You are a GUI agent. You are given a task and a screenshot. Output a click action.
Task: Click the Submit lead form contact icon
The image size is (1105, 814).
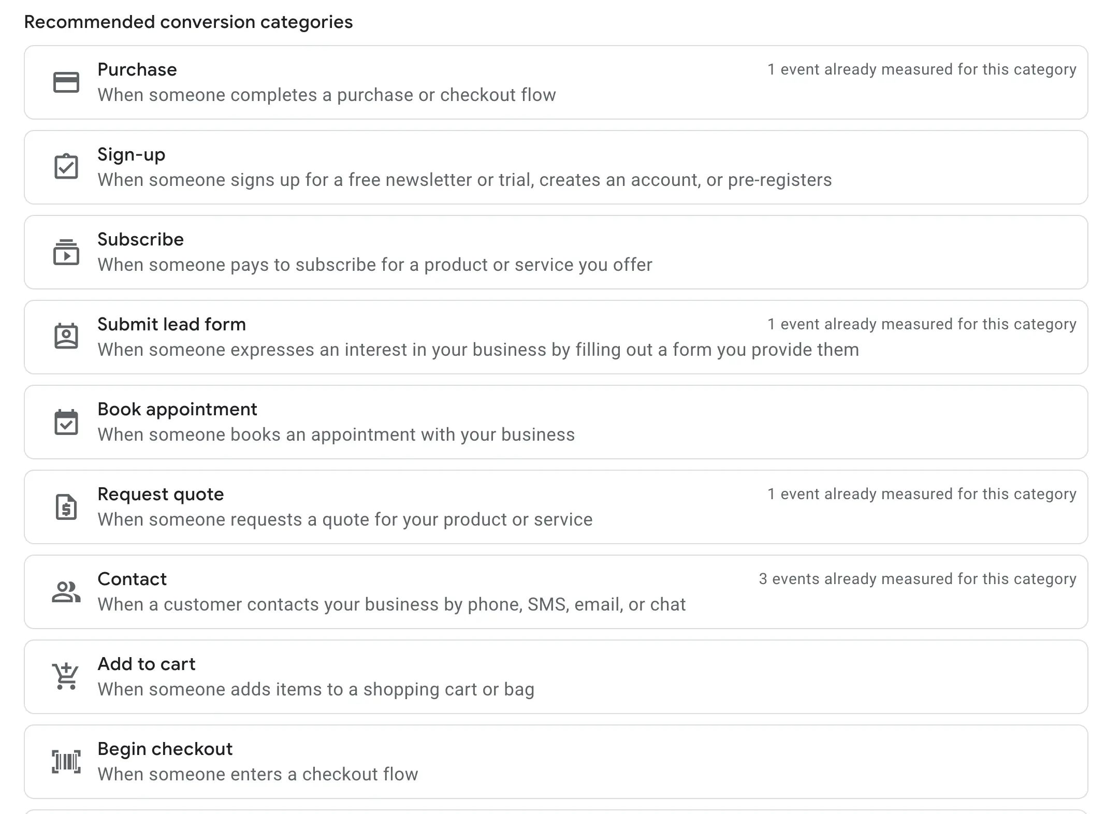coord(66,337)
